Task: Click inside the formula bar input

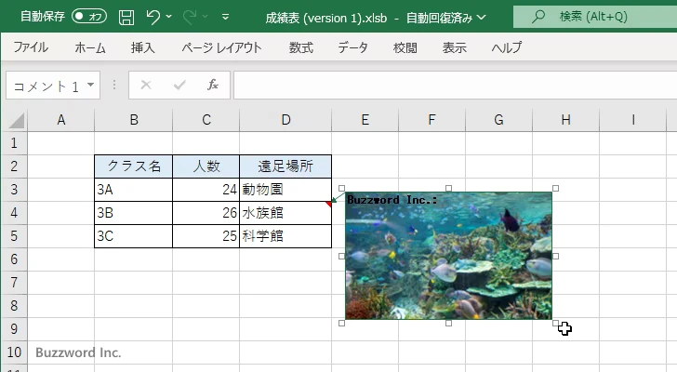Action: pyautogui.click(x=455, y=86)
